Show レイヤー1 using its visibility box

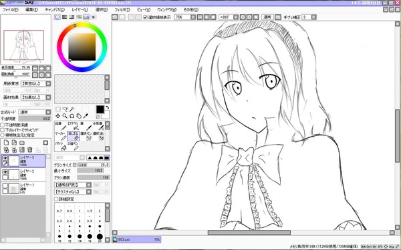[x=5, y=186]
